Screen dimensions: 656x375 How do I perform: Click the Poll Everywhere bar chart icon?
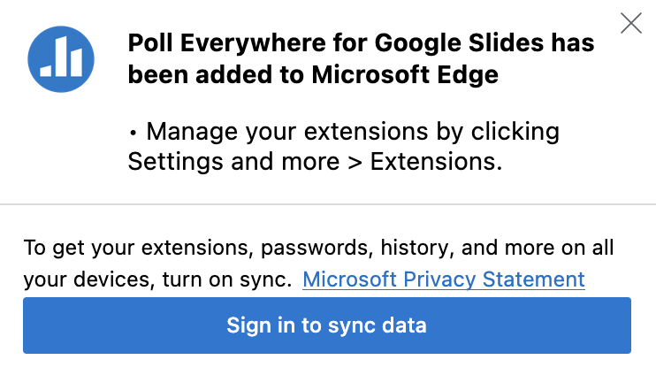(x=61, y=59)
